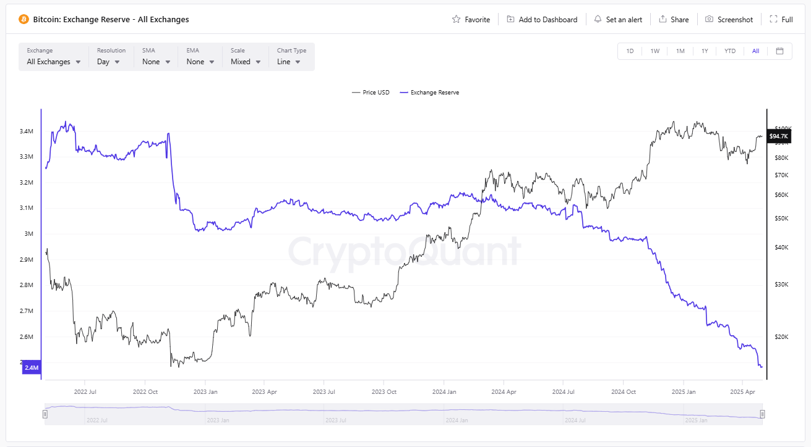The image size is (811, 447).
Task: Switch the time range to 1D
Action: click(630, 51)
